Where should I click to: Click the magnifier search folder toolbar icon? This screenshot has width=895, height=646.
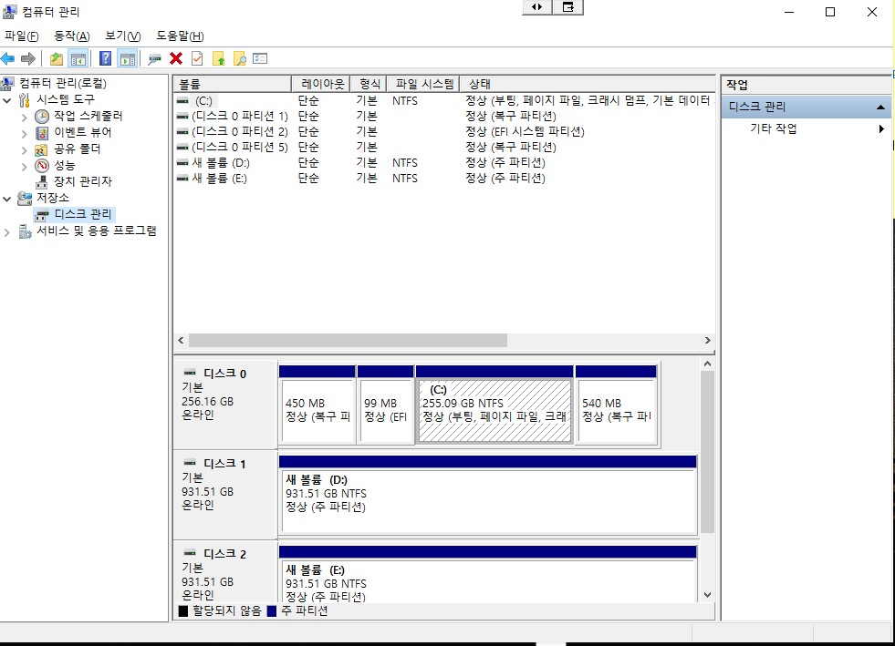[x=240, y=59]
